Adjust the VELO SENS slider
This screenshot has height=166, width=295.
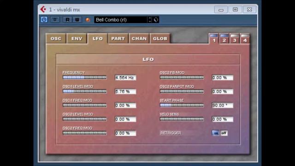(x=182, y=119)
